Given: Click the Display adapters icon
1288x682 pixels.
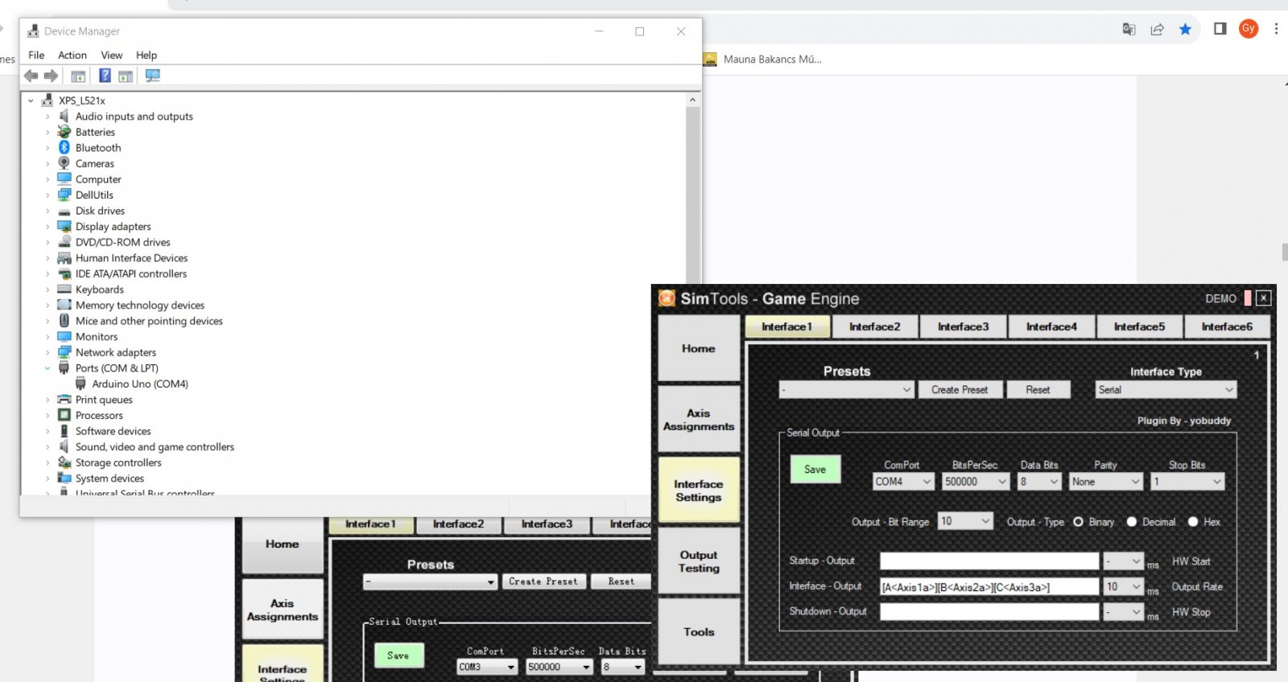Looking at the screenshot, I should pos(64,227).
